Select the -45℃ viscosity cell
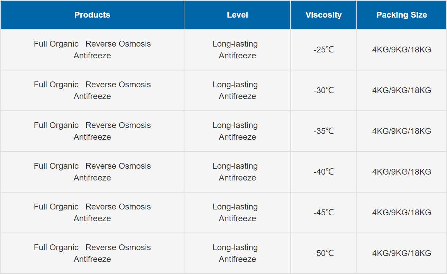This screenshot has width=447, height=274. [323, 213]
